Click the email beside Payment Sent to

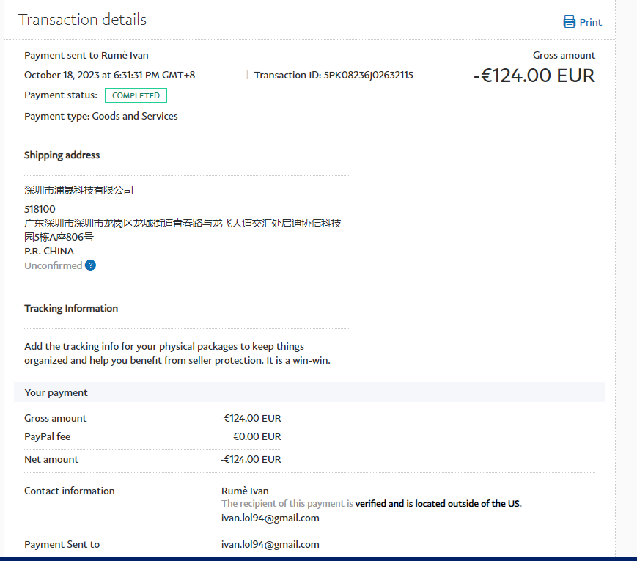pyautogui.click(x=270, y=544)
